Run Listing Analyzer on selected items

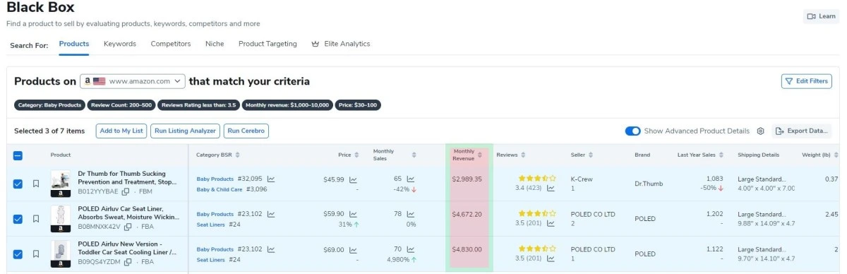185,131
